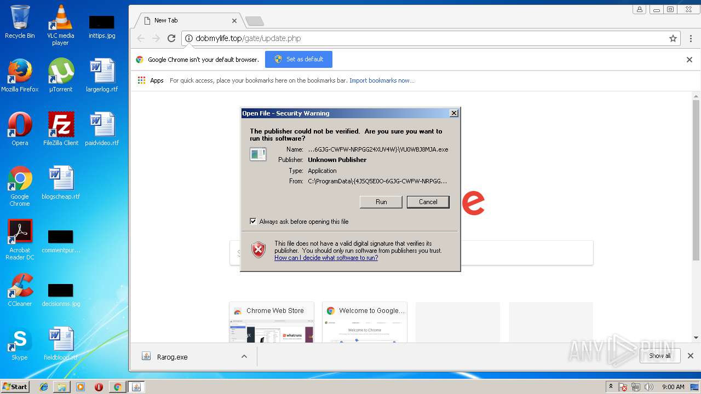
Task: Click Cancel in security warning
Action: point(428,202)
